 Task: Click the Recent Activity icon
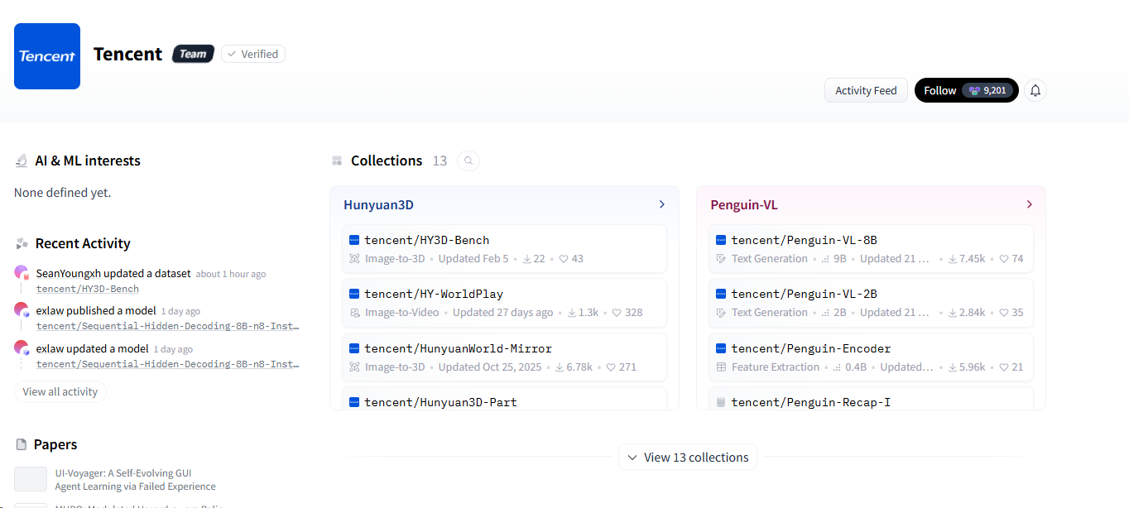pos(22,243)
